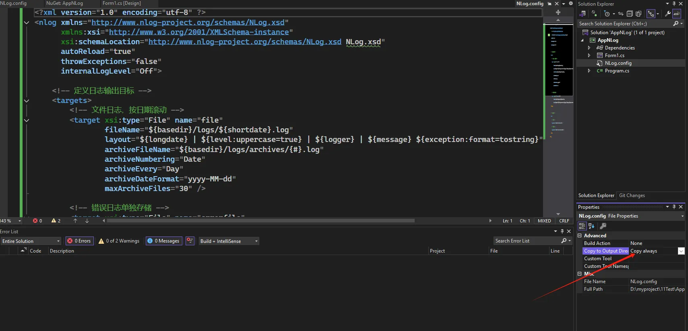Open the NuGet: AppNLog document tab
This screenshot has height=331, width=688.
click(64, 3)
